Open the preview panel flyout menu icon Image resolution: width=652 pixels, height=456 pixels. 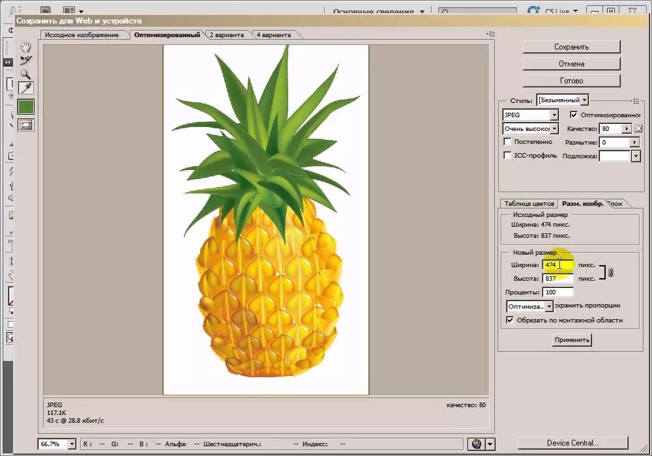pyautogui.click(x=491, y=34)
